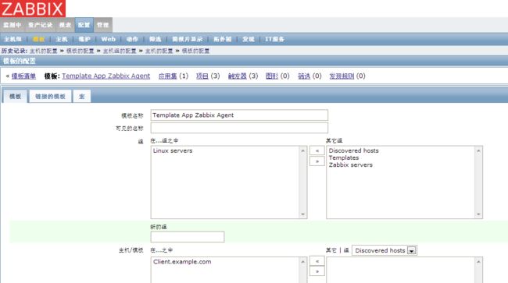This screenshot has height=283, width=508.
Task: Go to 拓扑图 submenu
Action: (222, 39)
